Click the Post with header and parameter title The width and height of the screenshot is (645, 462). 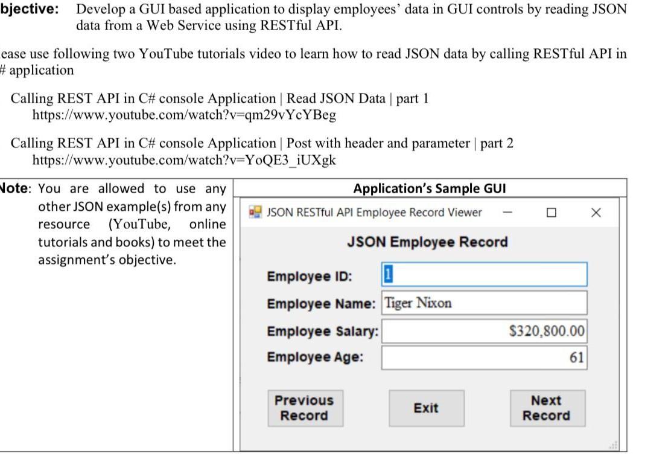tap(262, 143)
